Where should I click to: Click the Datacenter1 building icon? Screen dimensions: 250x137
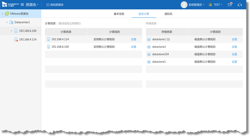11,22
